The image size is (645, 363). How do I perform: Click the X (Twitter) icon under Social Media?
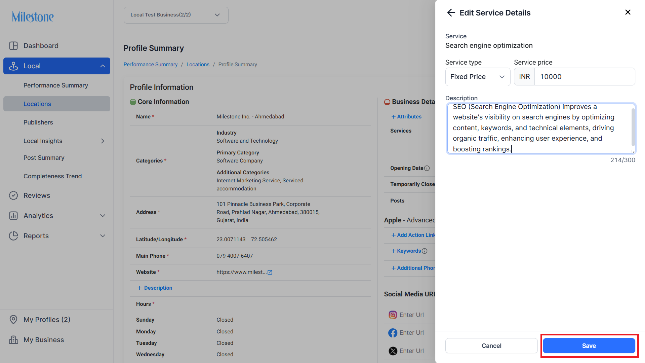(x=393, y=351)
